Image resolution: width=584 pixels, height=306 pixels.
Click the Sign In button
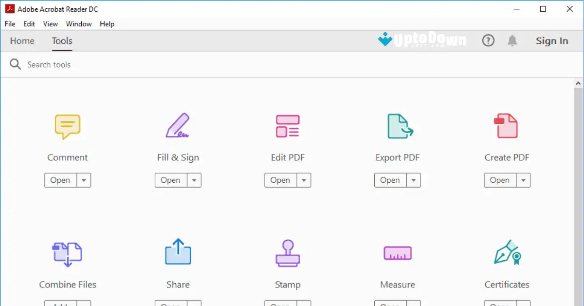pyautogui.click(x=552, y=41)
